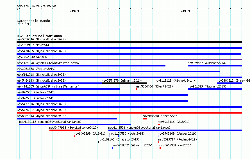Select the nsv4151113 (gnomADStructuralVariants) label
Image resolution: width=250 pixels, height=159 pixels.
50,122
